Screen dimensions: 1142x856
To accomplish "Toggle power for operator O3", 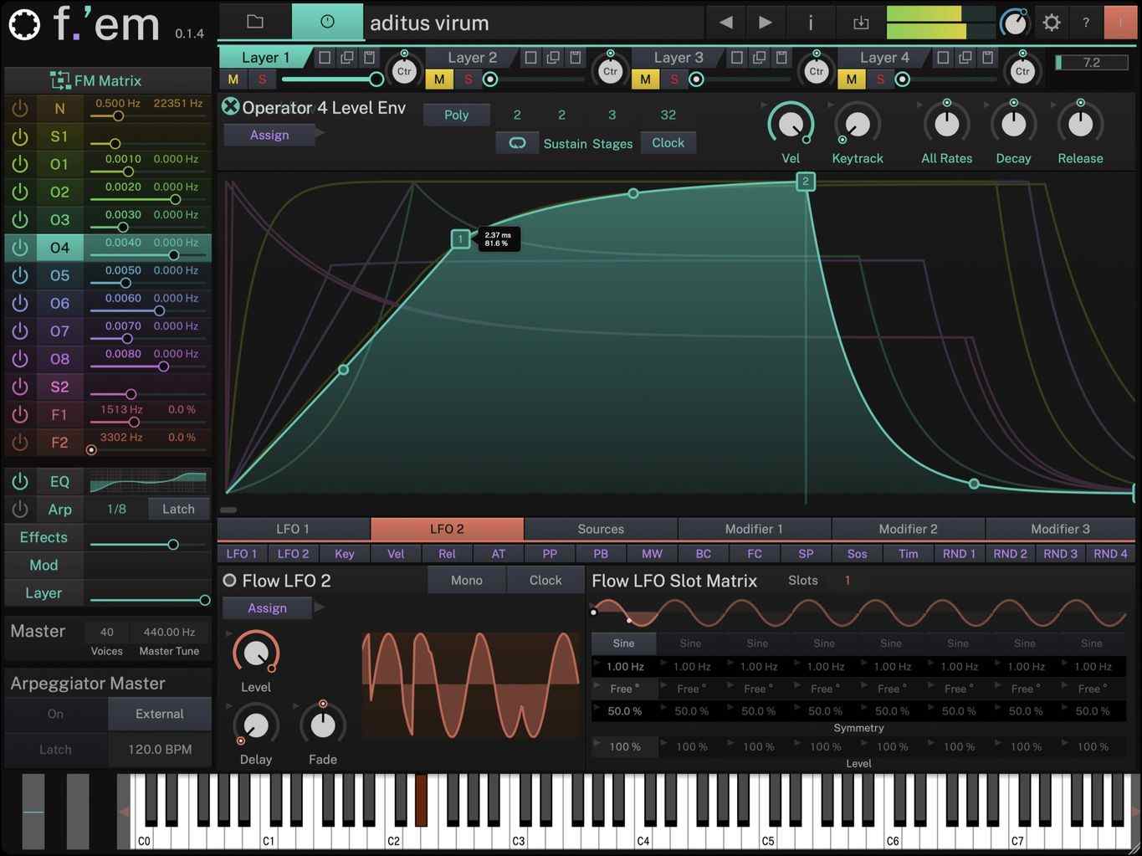I will (20, 219).
